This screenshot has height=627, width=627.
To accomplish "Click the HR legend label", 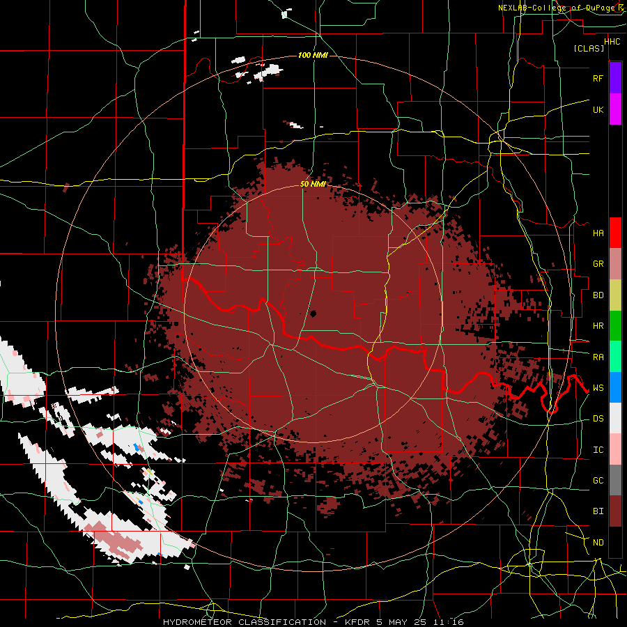I will pyautogui.click(x=598, y=326).
